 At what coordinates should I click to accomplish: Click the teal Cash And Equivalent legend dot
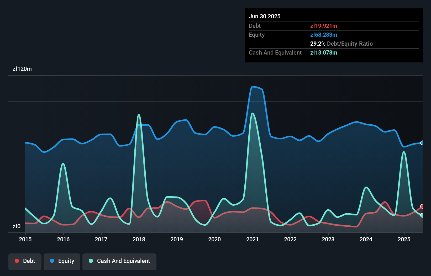point(91,261)
